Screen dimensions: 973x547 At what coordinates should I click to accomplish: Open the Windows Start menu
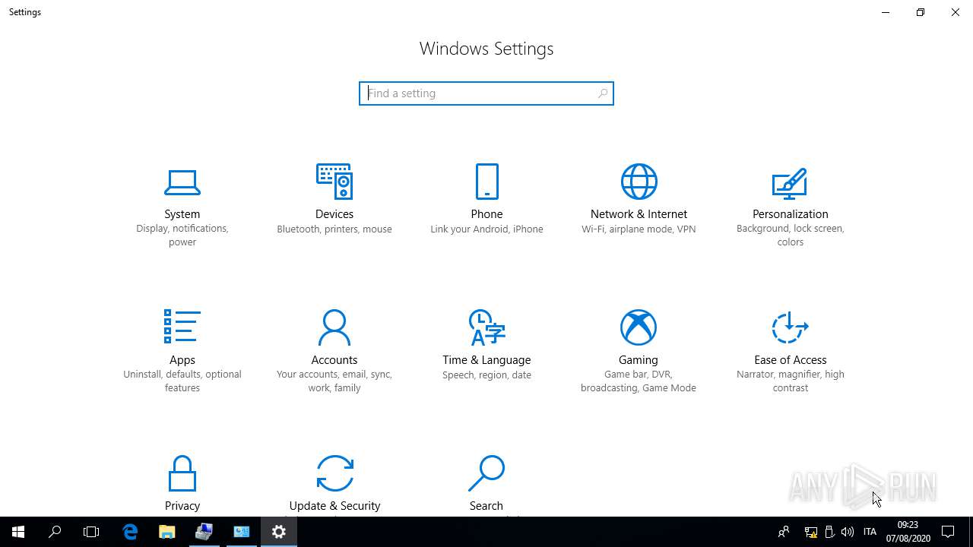point(18,532)
